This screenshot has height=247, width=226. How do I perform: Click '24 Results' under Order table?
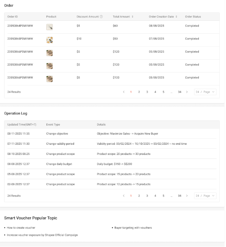[x=14, y=92]
